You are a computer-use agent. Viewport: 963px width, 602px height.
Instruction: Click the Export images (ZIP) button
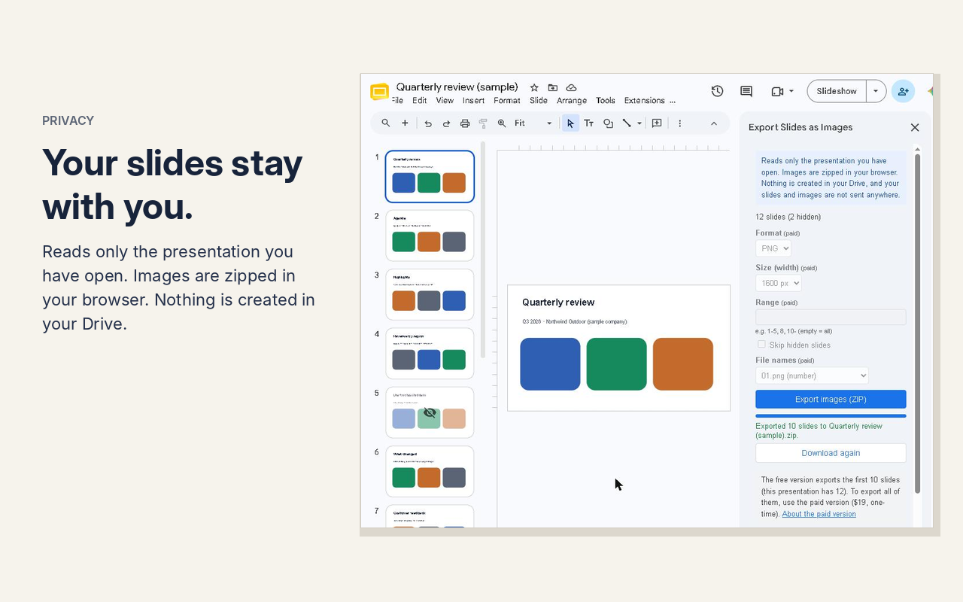coord(831,400)
